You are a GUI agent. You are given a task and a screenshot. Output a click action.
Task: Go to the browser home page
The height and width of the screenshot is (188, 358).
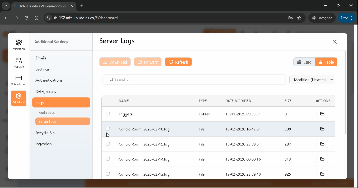point(37,18)
